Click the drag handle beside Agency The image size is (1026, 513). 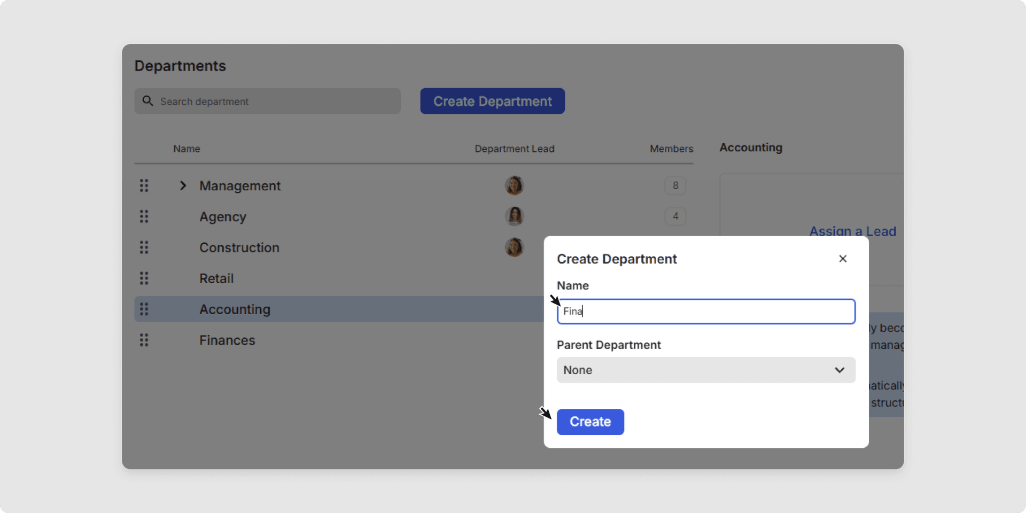[x=144, y=216]
